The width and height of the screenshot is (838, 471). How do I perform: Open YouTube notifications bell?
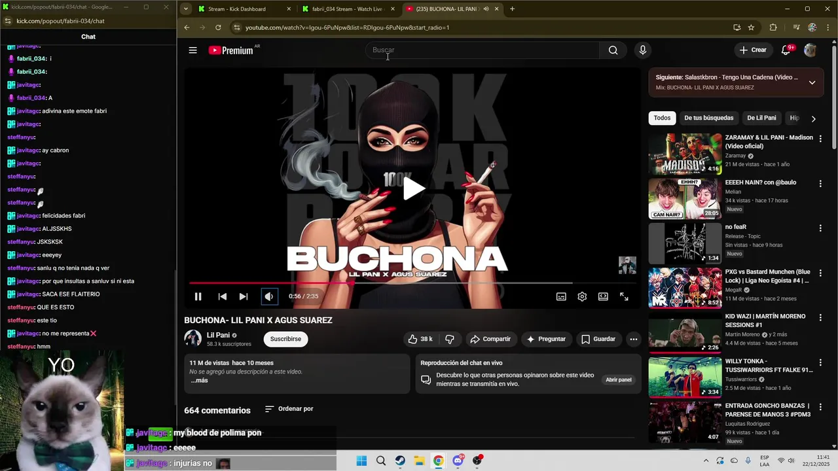point(786,50)
